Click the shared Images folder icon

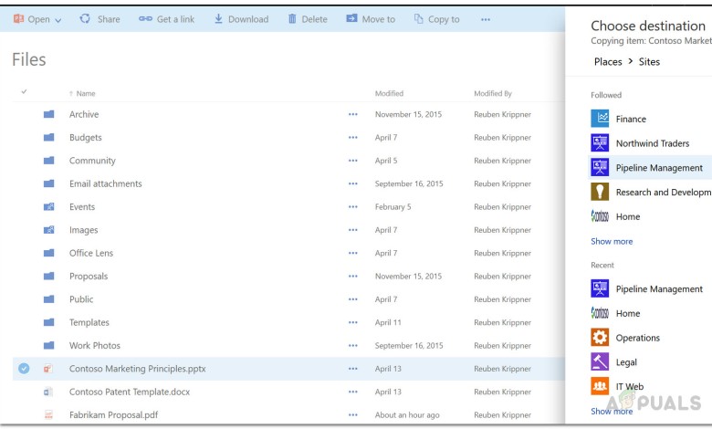[x=48, y=230]
